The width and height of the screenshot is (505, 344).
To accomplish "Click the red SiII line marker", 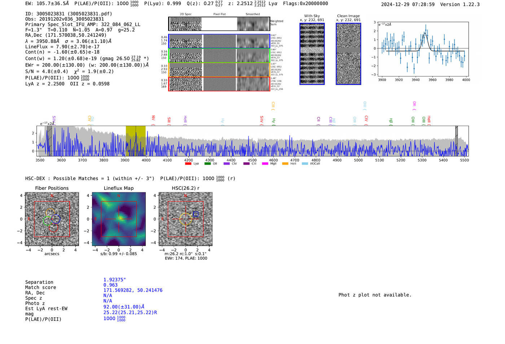I will point(169,121).
